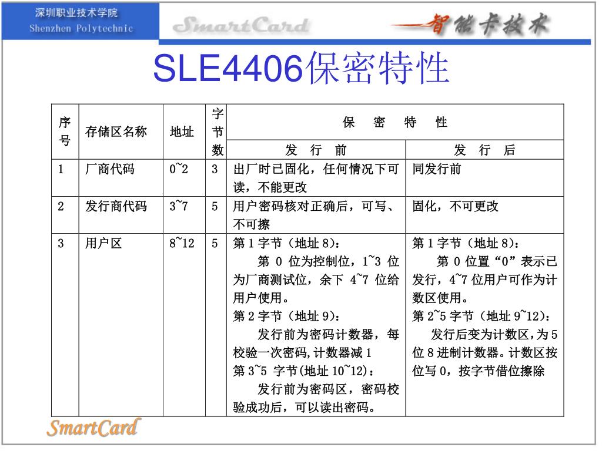Click the 用户使用 line in 发行前 column

coord(260,298)
